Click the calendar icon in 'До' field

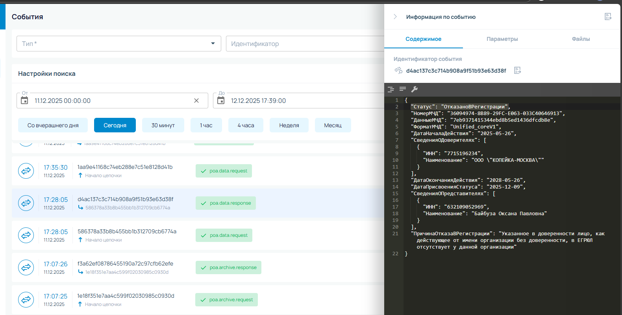pos(221,101)
